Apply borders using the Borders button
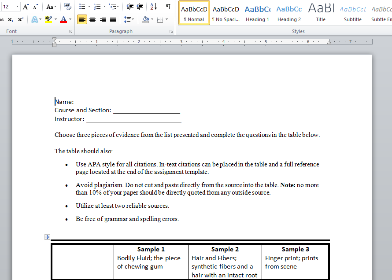The image size is (392, 280). coord(160,19)
